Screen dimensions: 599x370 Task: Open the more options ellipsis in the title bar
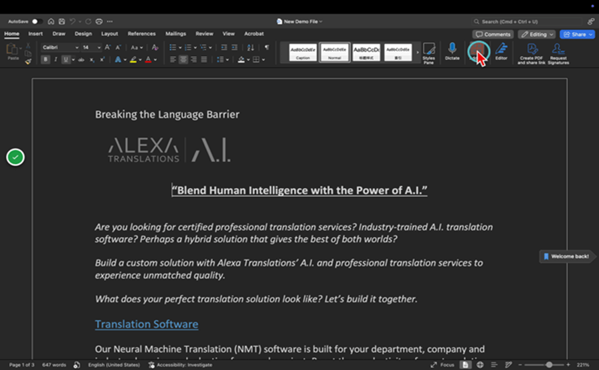[110, 21]
